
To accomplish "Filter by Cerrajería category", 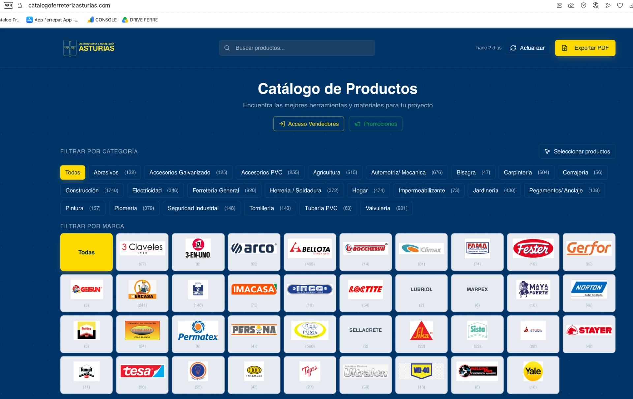I will click(582, 172).
